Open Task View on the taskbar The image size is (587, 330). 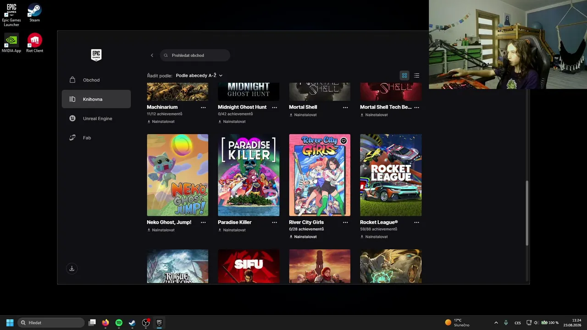click(x=92, y=323)
